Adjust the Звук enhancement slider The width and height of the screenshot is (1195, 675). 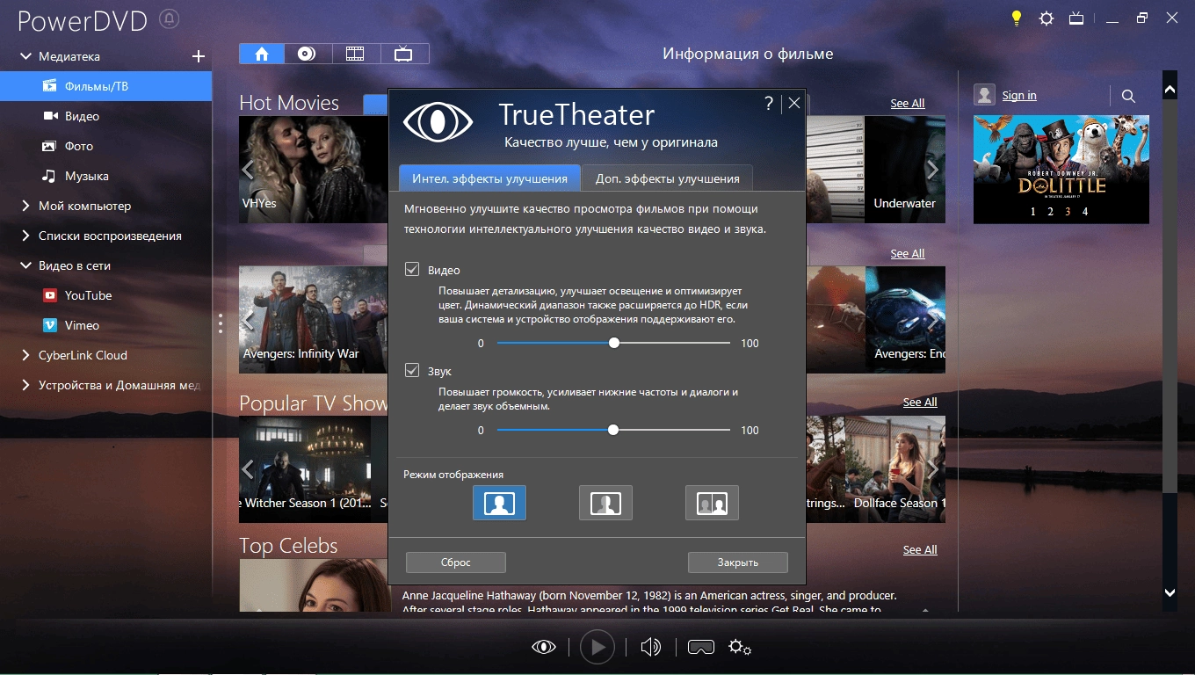(x=613, y=430)
